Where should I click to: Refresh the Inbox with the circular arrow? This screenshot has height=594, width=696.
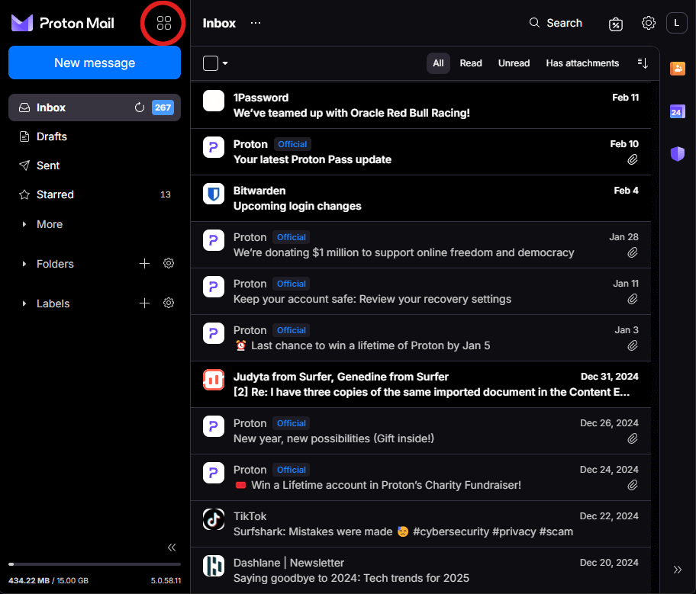pyautogui.click(x=140, y=108)
